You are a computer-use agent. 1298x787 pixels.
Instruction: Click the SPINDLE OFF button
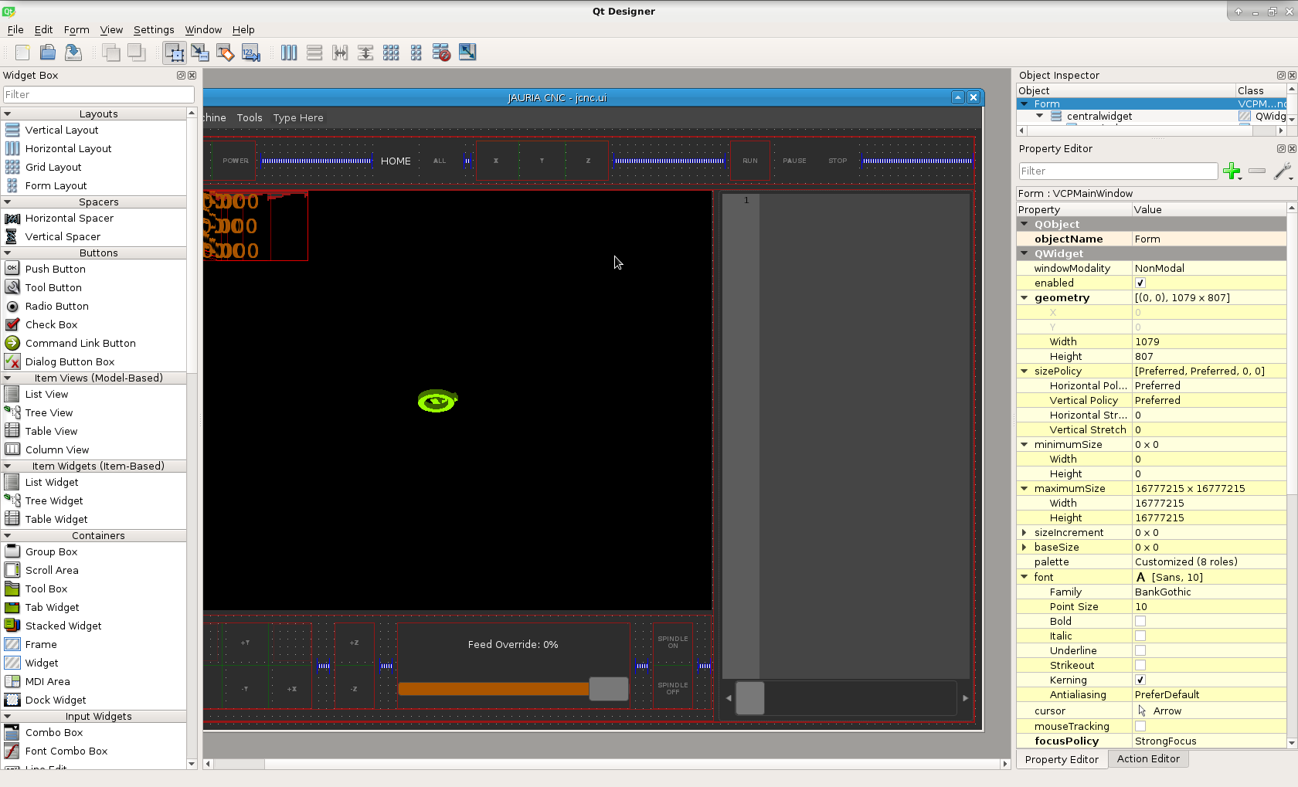click(673, 689)
